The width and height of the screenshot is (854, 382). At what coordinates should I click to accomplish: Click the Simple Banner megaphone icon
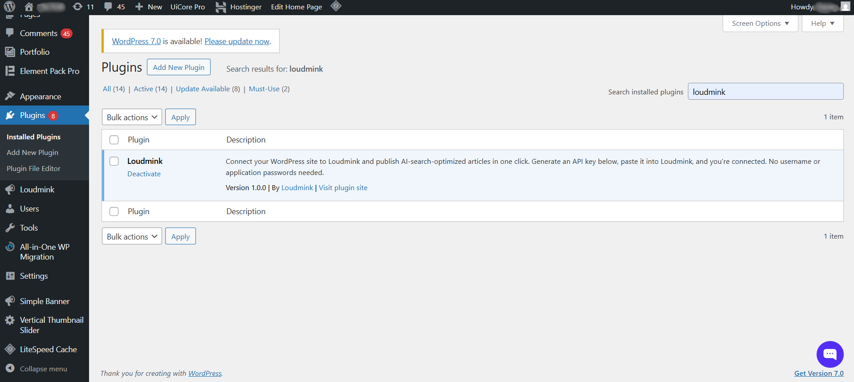pyautogui.click(x=10, y=301)
